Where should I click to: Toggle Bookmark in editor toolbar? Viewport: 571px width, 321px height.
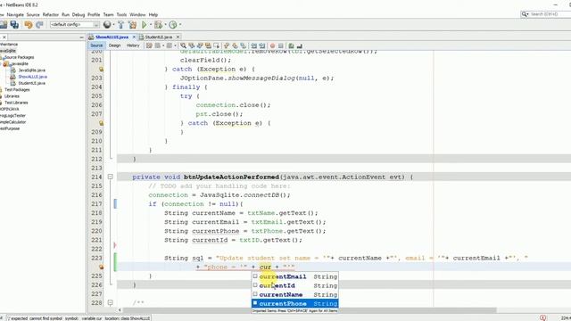tap(244, 45)
